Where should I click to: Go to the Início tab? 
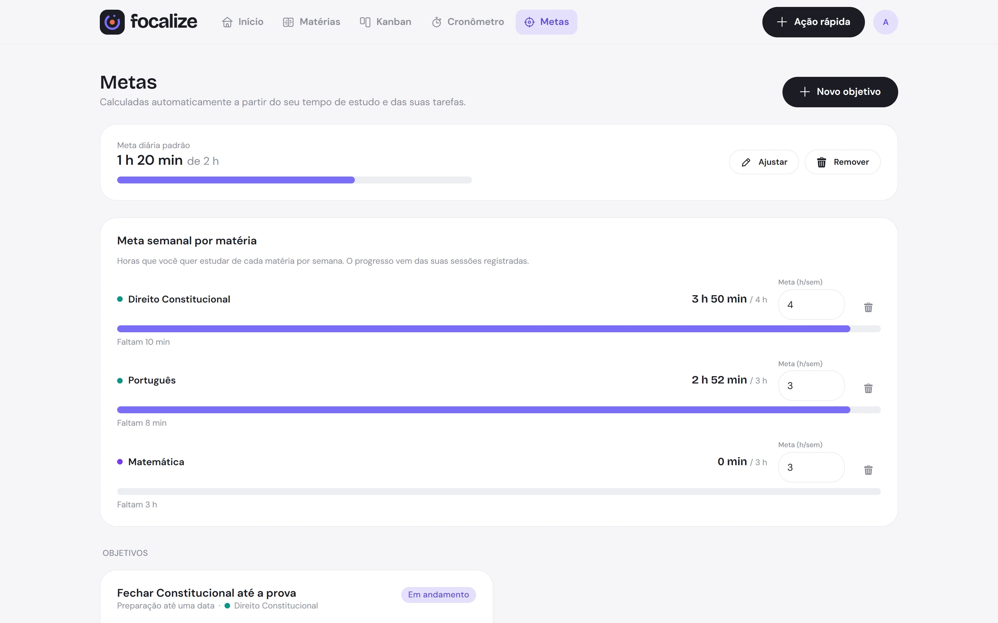point(243,22)
